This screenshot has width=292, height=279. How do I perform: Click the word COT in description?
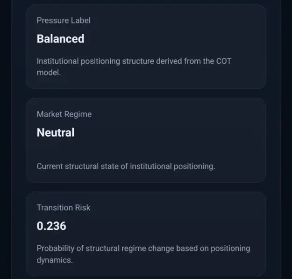[224, 61]
